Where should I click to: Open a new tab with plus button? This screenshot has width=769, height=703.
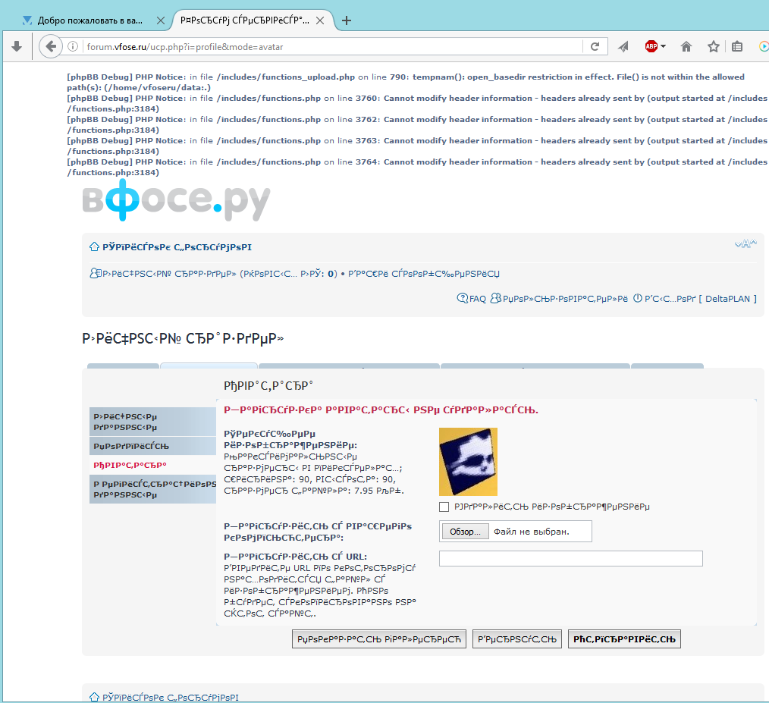pyautogui.click(x=347, y=20)
